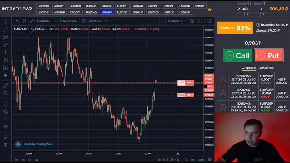This screenshot has width=290, height=163.
Task: Increase trade amount with plus button
Action: 248,14
